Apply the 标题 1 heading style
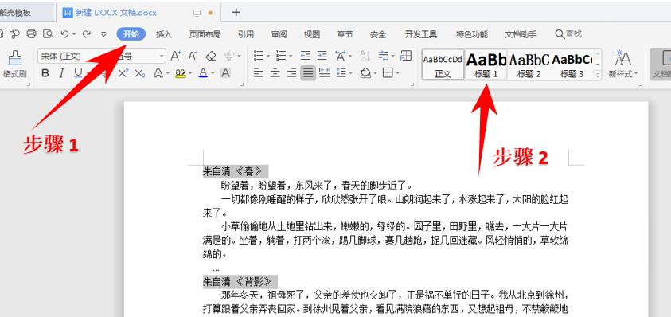The width and height of the screenshot is (671, 317). click(486, 65)
